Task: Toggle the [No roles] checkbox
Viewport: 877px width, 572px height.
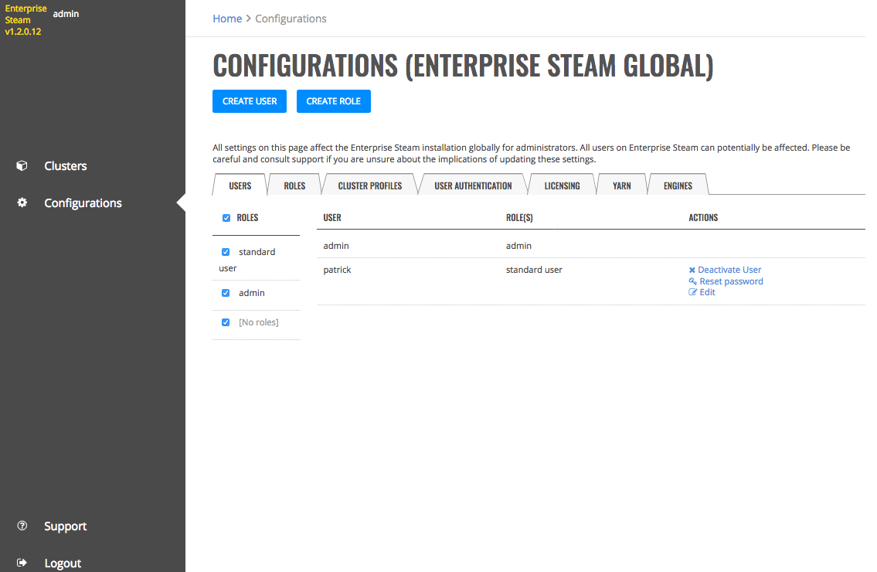Action: [226, 322]
